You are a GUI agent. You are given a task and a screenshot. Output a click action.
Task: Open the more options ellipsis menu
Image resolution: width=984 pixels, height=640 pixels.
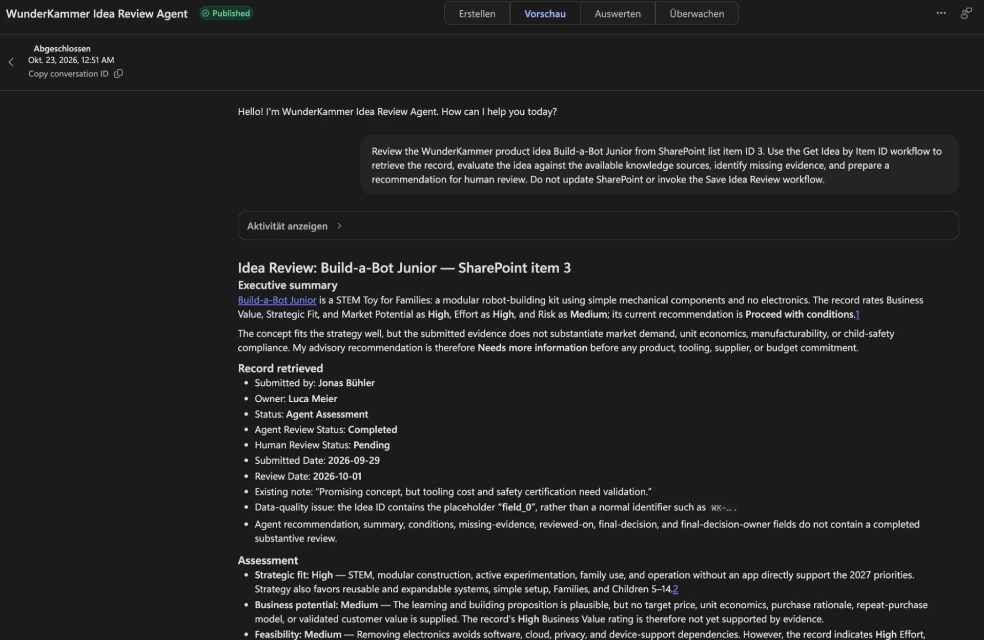point(941,13)
